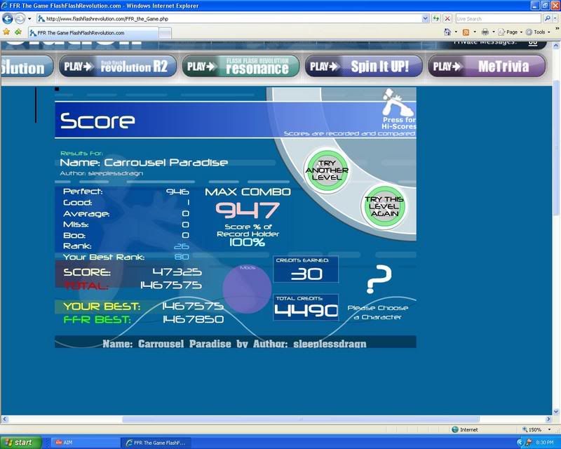
Task: Click the Live Search magnifier icon
Action: coord(547,18)
